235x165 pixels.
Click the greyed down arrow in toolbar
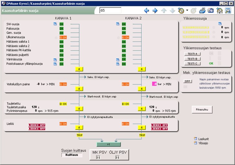[x=172, y=11]
